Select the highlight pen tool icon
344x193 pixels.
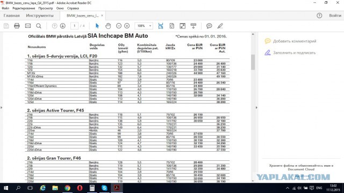pyautogui.click(x=220, y=26)
